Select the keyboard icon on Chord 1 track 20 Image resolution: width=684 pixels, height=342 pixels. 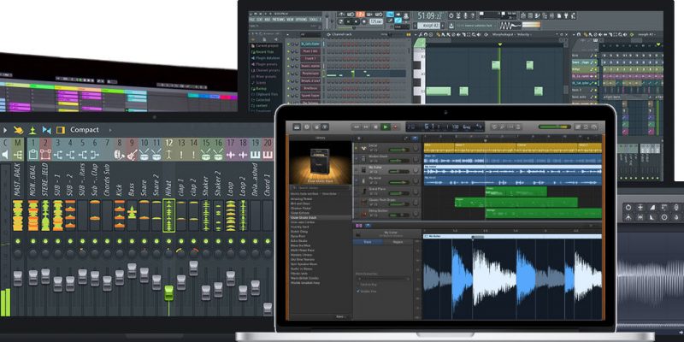tap(268, 155)
